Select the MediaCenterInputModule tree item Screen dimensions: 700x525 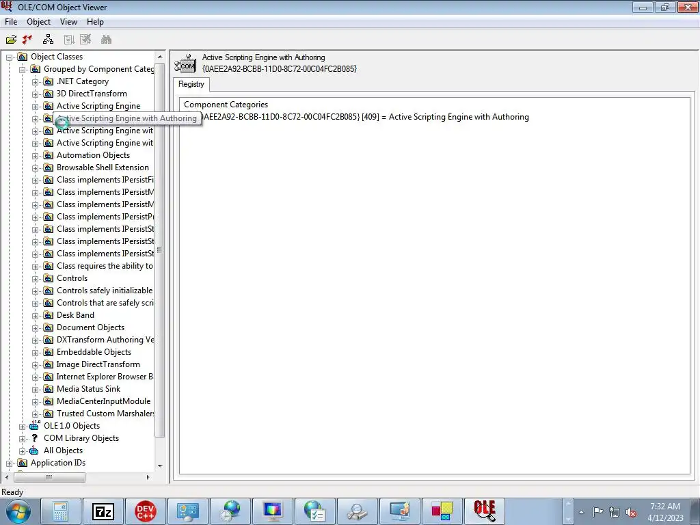pos(104,401)
